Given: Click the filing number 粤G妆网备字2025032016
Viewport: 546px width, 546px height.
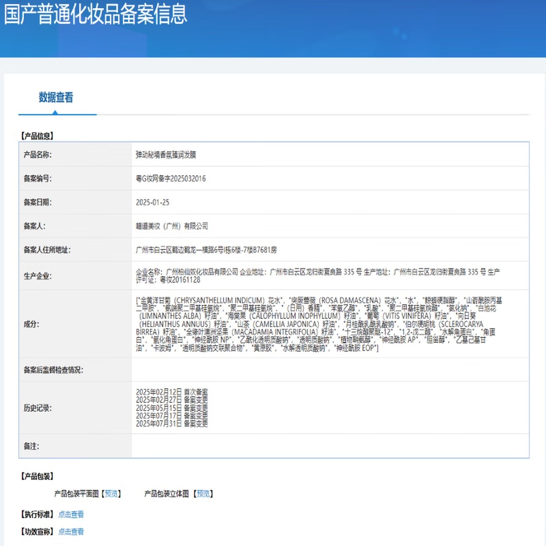Looking at the screenshot, I should [171, 178].
